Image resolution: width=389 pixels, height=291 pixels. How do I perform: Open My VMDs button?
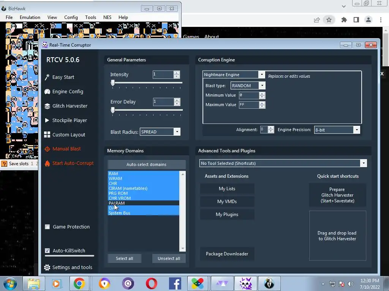click(x=227, y=202)
